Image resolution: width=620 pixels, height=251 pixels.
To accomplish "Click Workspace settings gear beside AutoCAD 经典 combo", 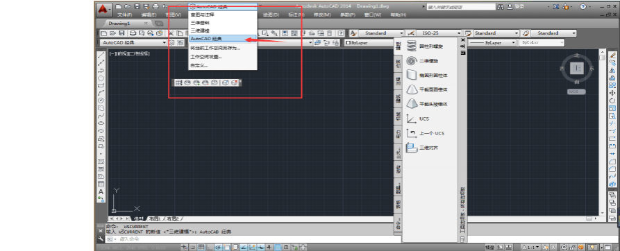I will tap(171, 42).
